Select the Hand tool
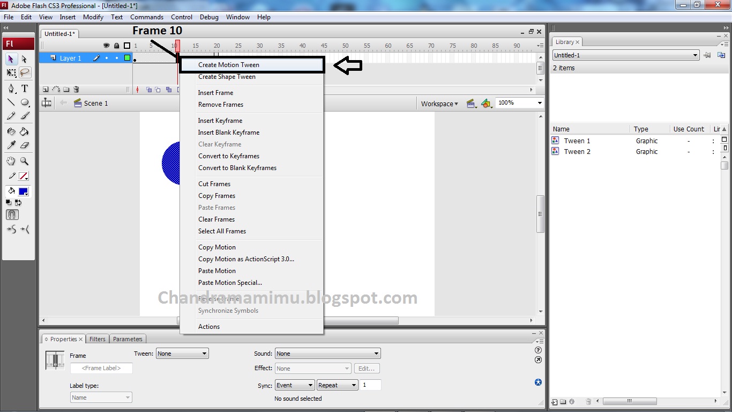The height and width of the screenshot is (412, 732). [11, 161]
